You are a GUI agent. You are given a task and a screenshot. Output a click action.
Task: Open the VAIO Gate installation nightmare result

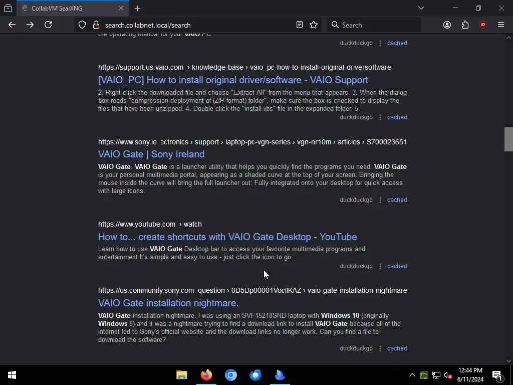[168, 303]
